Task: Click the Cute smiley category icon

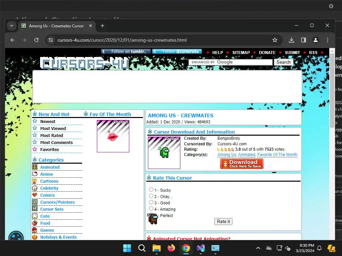Action: (35, 216)
